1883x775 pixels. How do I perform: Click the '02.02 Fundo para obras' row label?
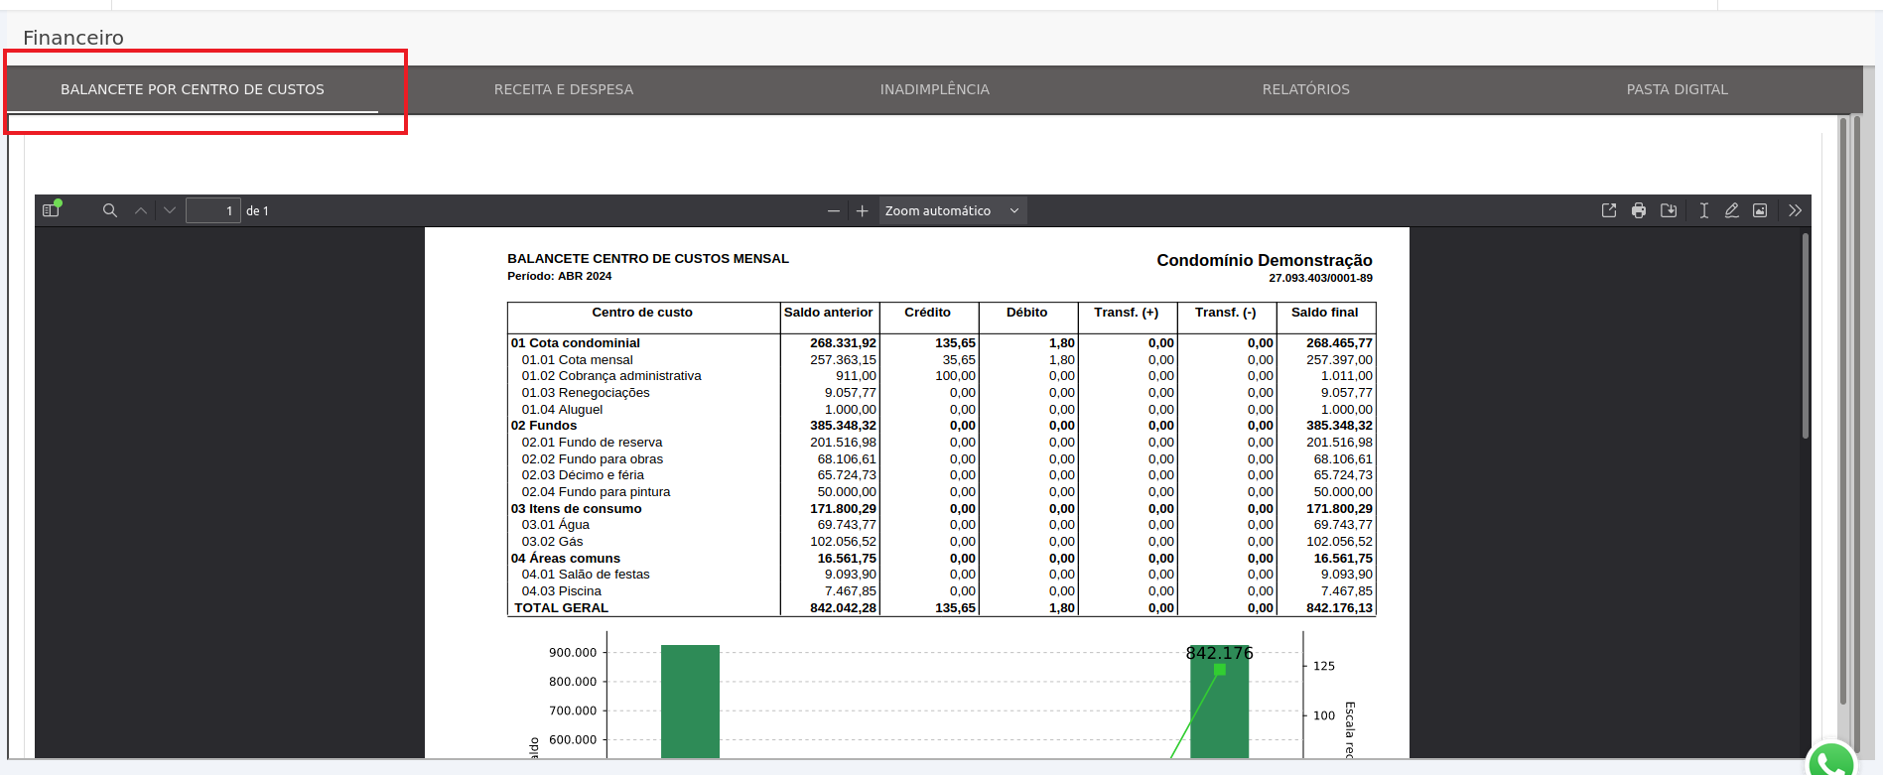coord(593,459)
